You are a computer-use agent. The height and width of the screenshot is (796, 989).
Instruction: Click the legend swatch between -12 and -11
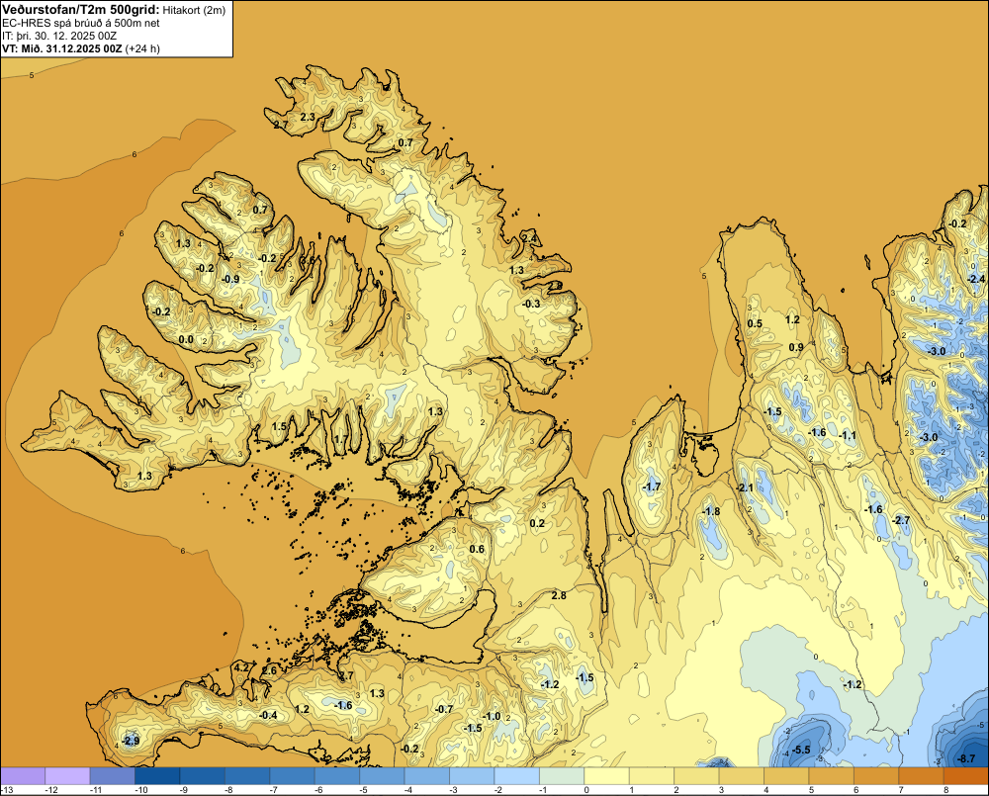(68, 775)
